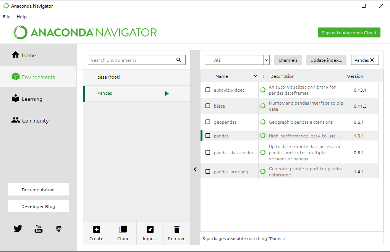
Task: Open the Developer Blog link button
Action: [x=38, y=206]
